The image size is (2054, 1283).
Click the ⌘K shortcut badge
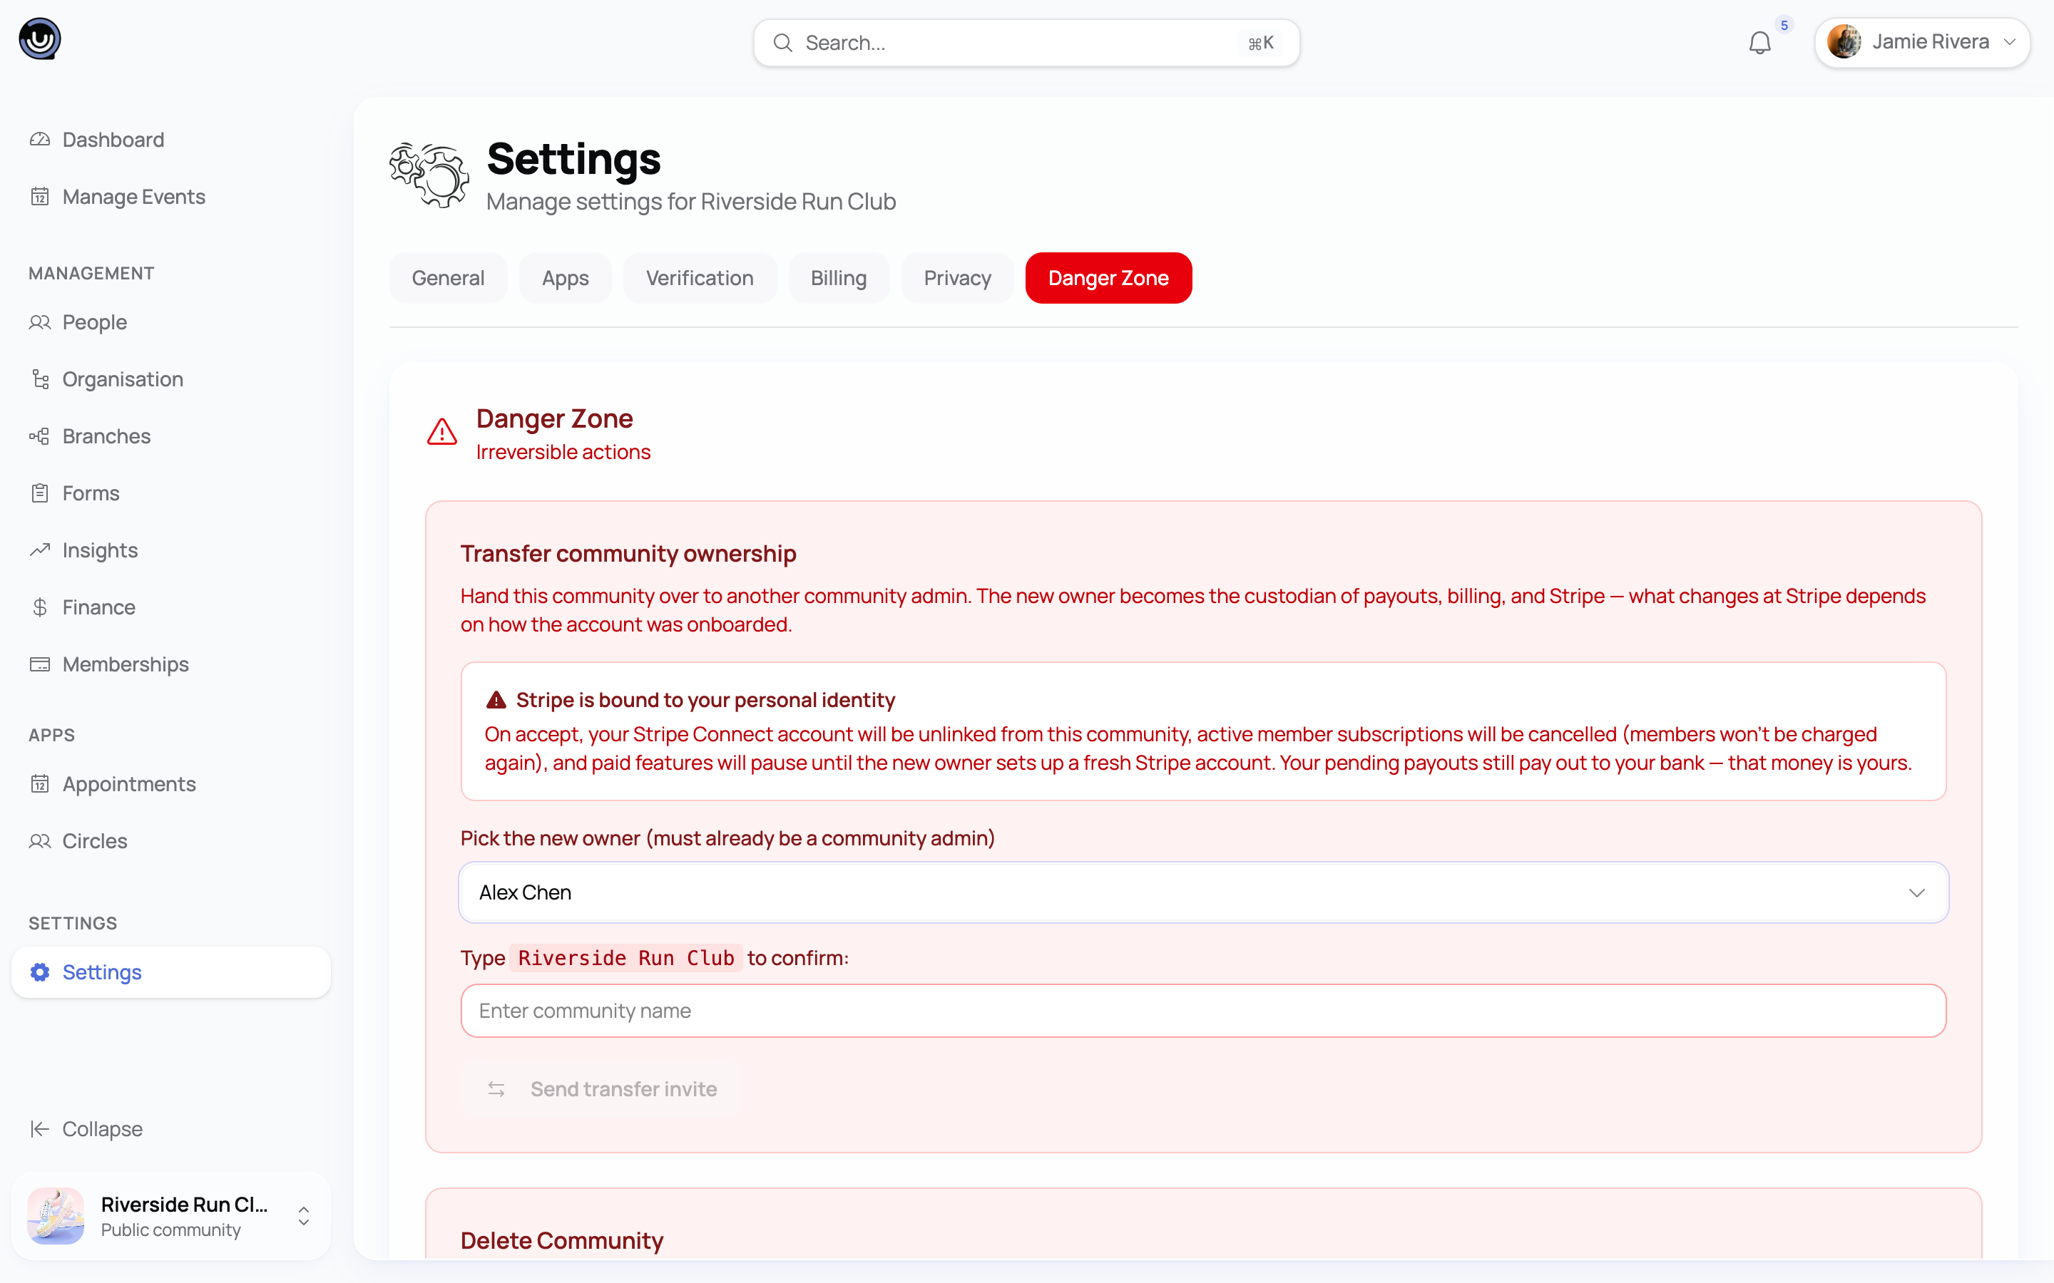click(x=1260, y=43)
